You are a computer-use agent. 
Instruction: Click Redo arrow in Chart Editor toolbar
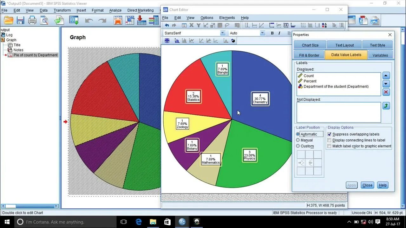point(174,25)
